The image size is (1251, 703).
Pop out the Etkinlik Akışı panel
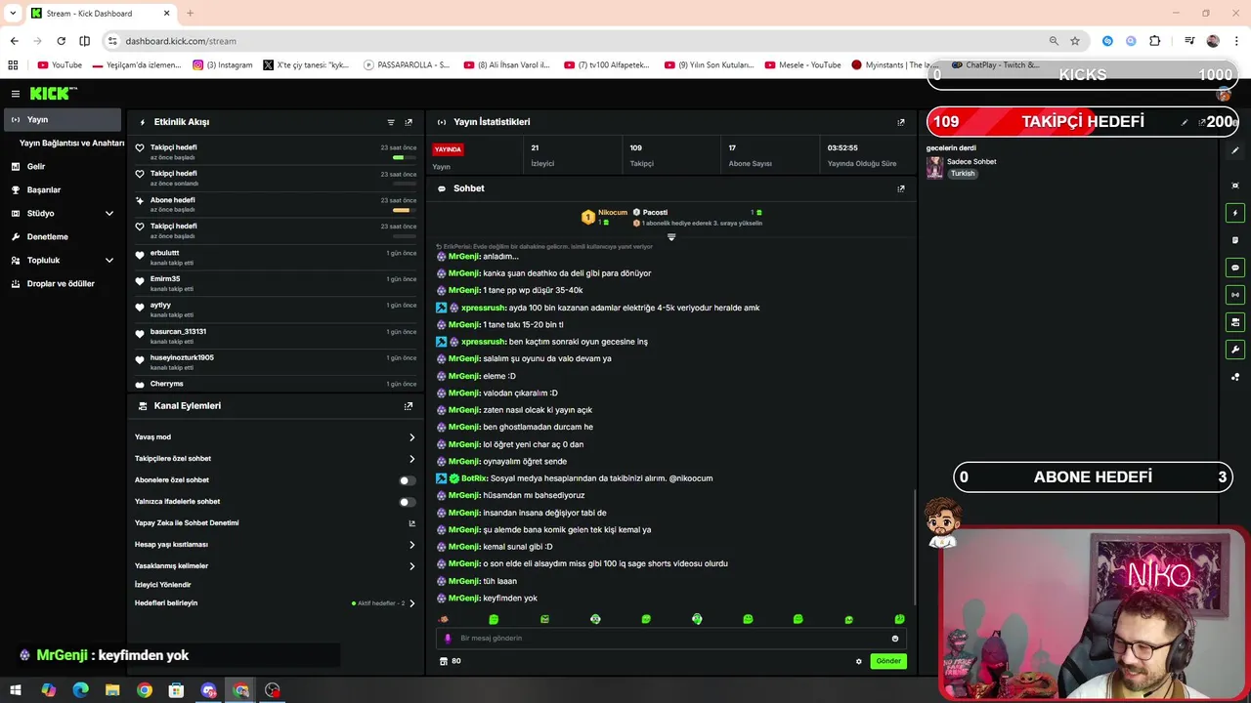409,122
